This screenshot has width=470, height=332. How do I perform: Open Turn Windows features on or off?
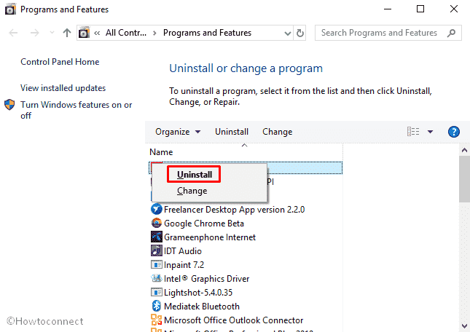click(x=76, y=110)
